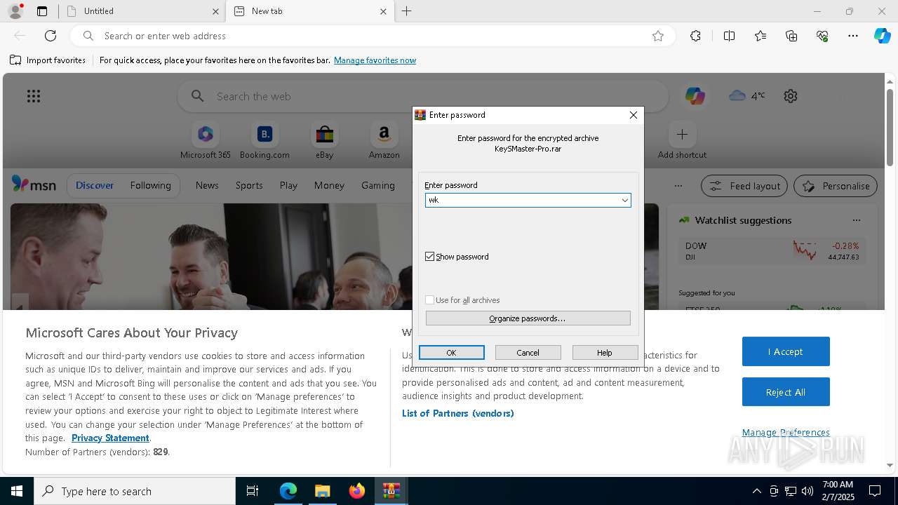Open the Play category
The image size is (898, 505).
(288, 185)
